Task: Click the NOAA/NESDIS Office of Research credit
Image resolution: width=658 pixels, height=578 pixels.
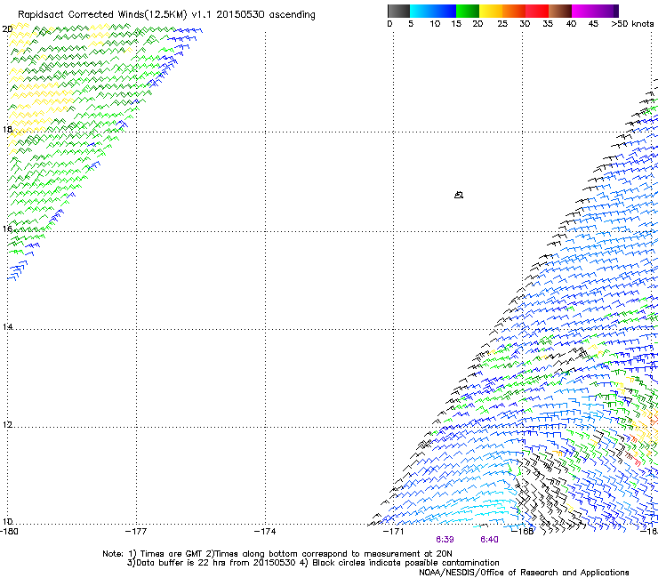Action: 524,573
